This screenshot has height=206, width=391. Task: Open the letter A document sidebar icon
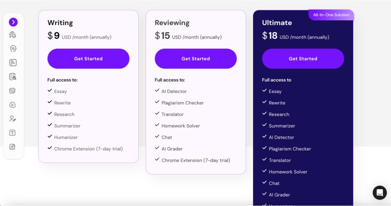tap(13, 147)
